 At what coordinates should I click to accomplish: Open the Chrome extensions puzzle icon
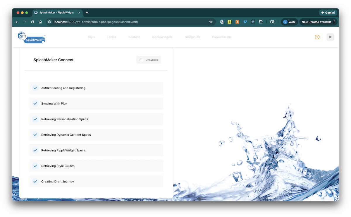[261, 22]
